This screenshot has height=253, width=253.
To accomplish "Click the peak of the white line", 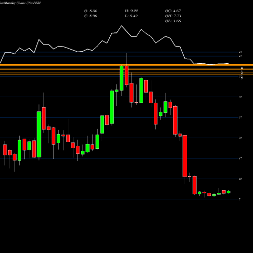I will (121, 26).
